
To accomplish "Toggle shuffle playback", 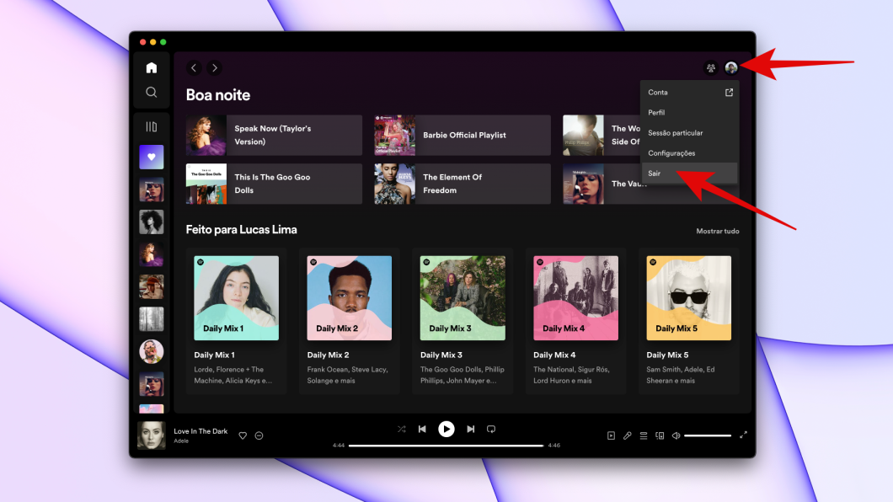I will click(402, 430).
